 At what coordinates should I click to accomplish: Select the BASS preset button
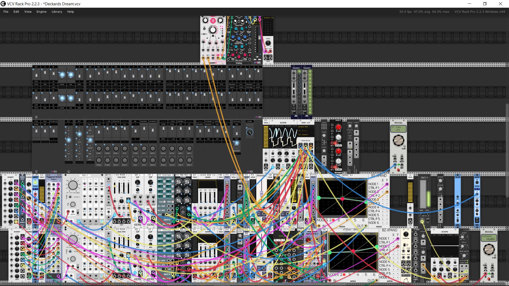click(135, 160)
